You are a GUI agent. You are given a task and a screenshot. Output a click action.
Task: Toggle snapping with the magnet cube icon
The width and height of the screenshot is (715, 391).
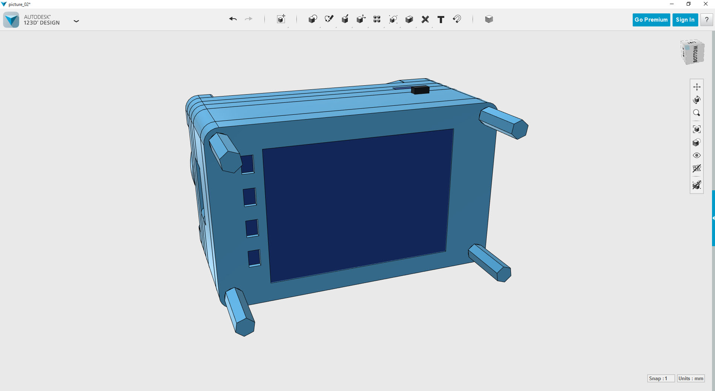point(697,185)
